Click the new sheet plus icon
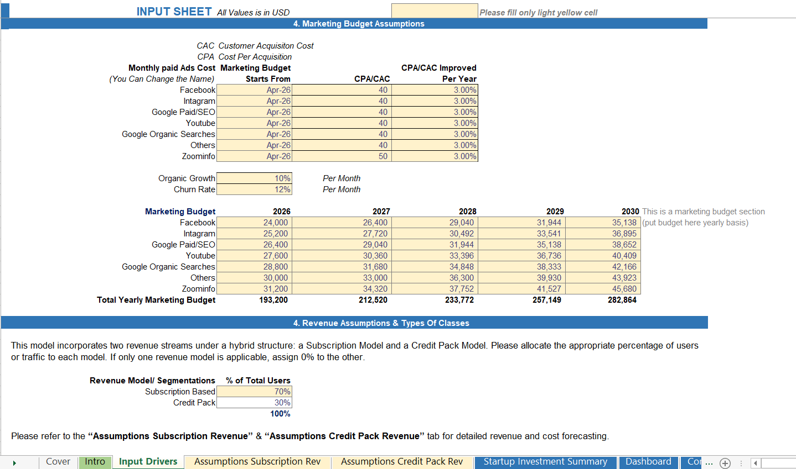The height and width of the screenshot is (469, 796). pyautogui.click(x=725, y=462)
